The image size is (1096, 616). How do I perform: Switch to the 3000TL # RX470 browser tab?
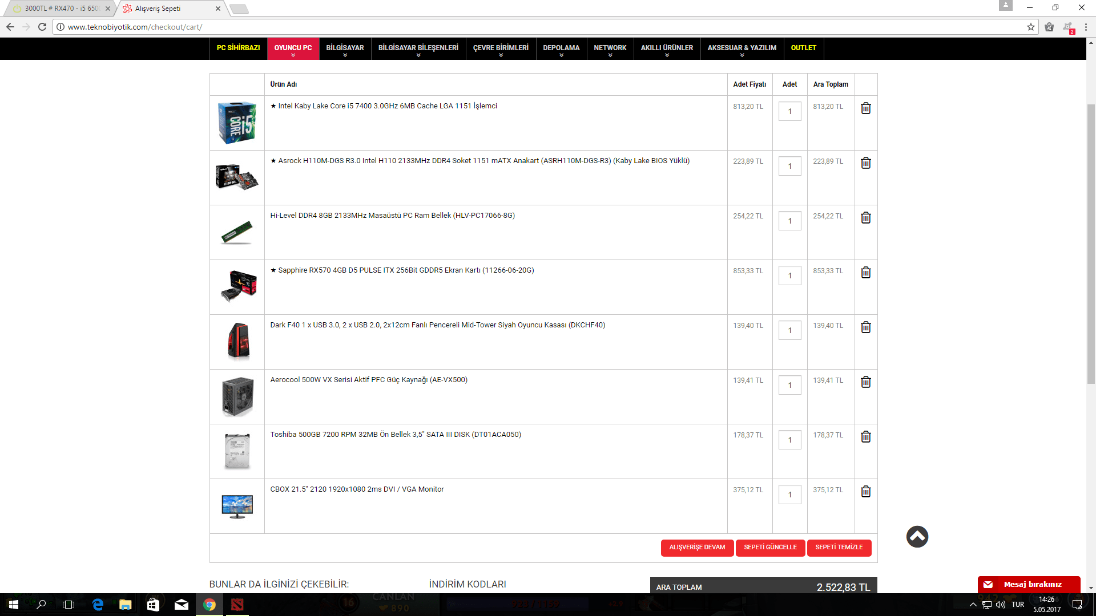coord(60,9)
